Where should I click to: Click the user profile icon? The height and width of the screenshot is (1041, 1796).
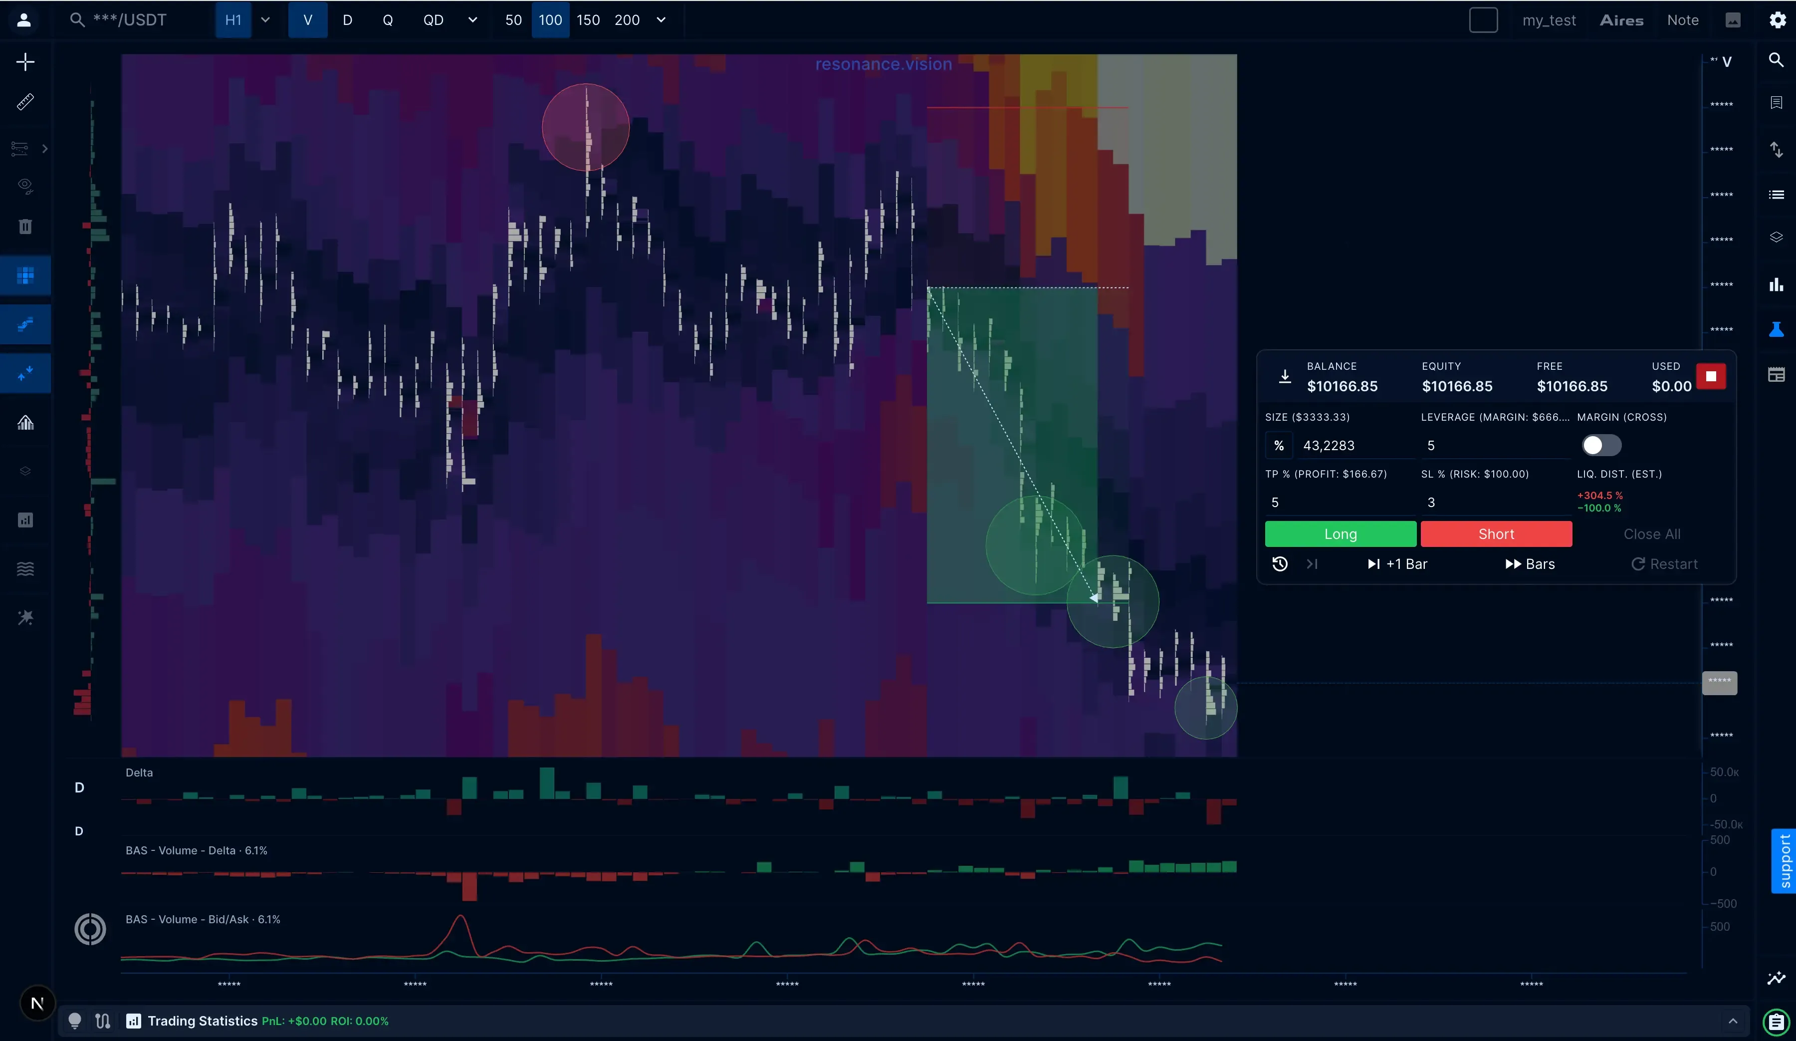[x=23, y=20]
